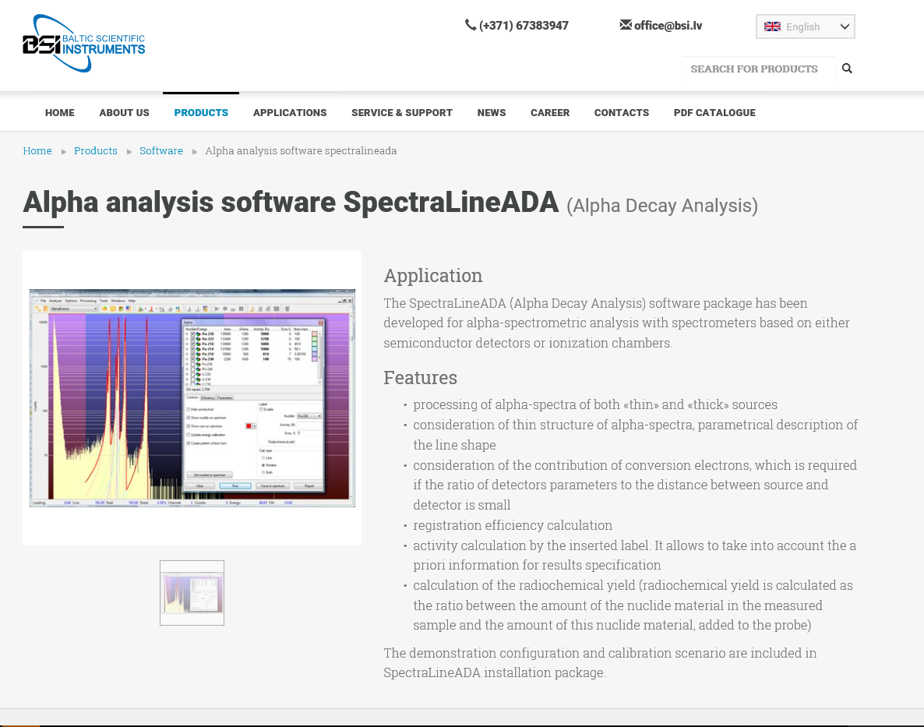Click the phone icon beside the number
The width and height of the screenshot is (924, 727).
471,25
